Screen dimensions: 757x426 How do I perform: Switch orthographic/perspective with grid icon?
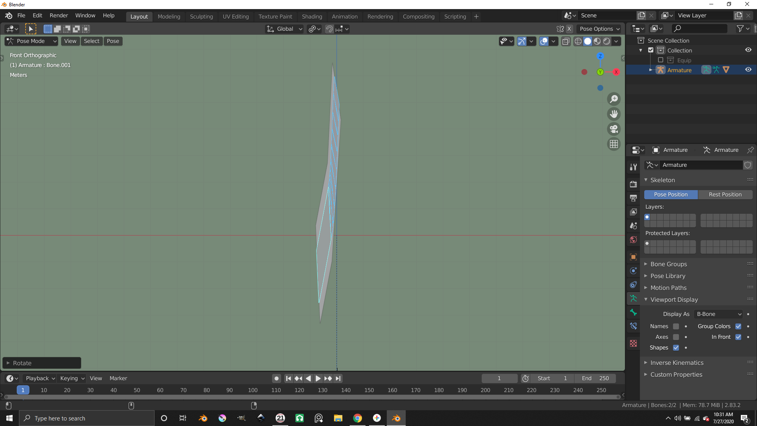pos(614,144)
